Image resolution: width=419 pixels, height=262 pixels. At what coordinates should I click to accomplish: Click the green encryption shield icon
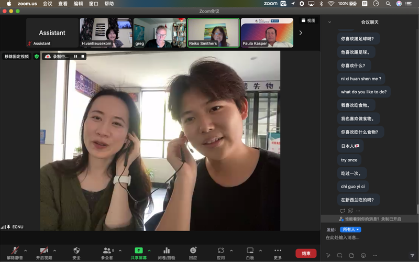click(x=37, y=56)
